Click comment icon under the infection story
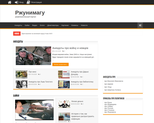This screenshot has width=154, height=123. (x=69, y=121)
